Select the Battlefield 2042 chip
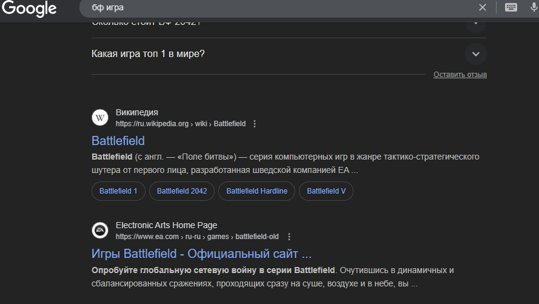Image resolution: width=539 pixels, height=304 pixels. click(182, 191)
